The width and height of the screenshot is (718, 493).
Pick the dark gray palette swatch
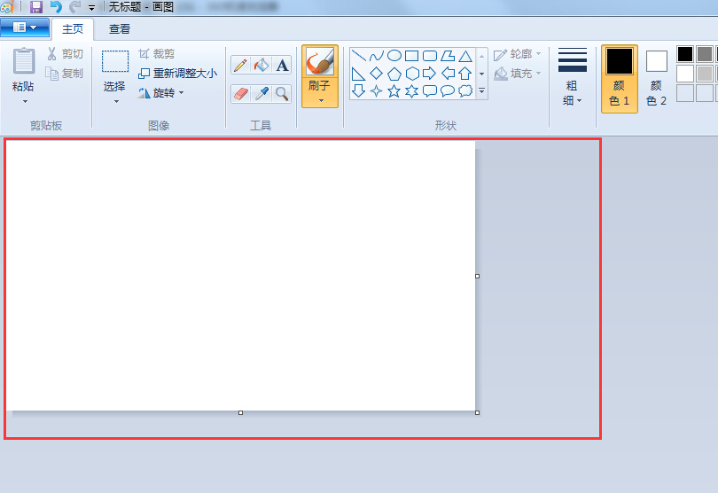705,54
